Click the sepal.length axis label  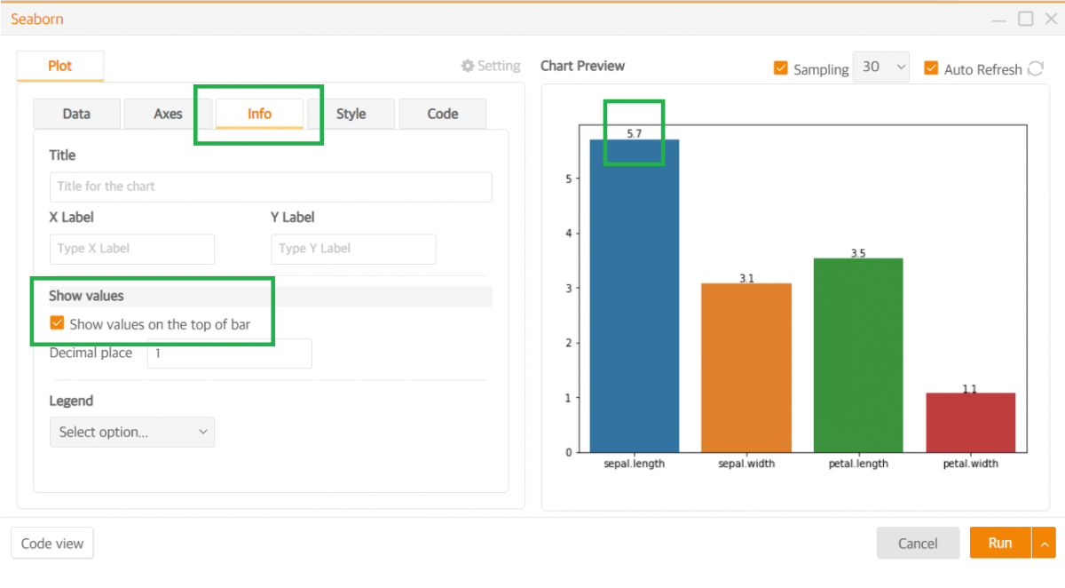click(x=635, y=464)
